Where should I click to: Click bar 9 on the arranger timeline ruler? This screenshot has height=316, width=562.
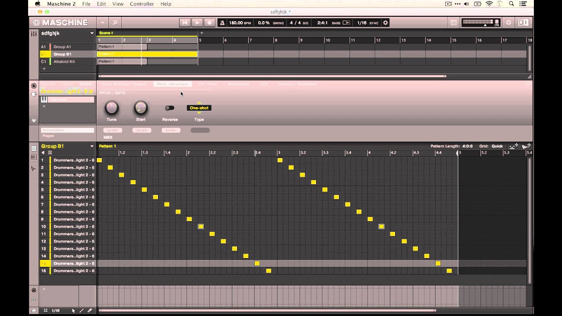pyautogui.click(x=301, y=40)
